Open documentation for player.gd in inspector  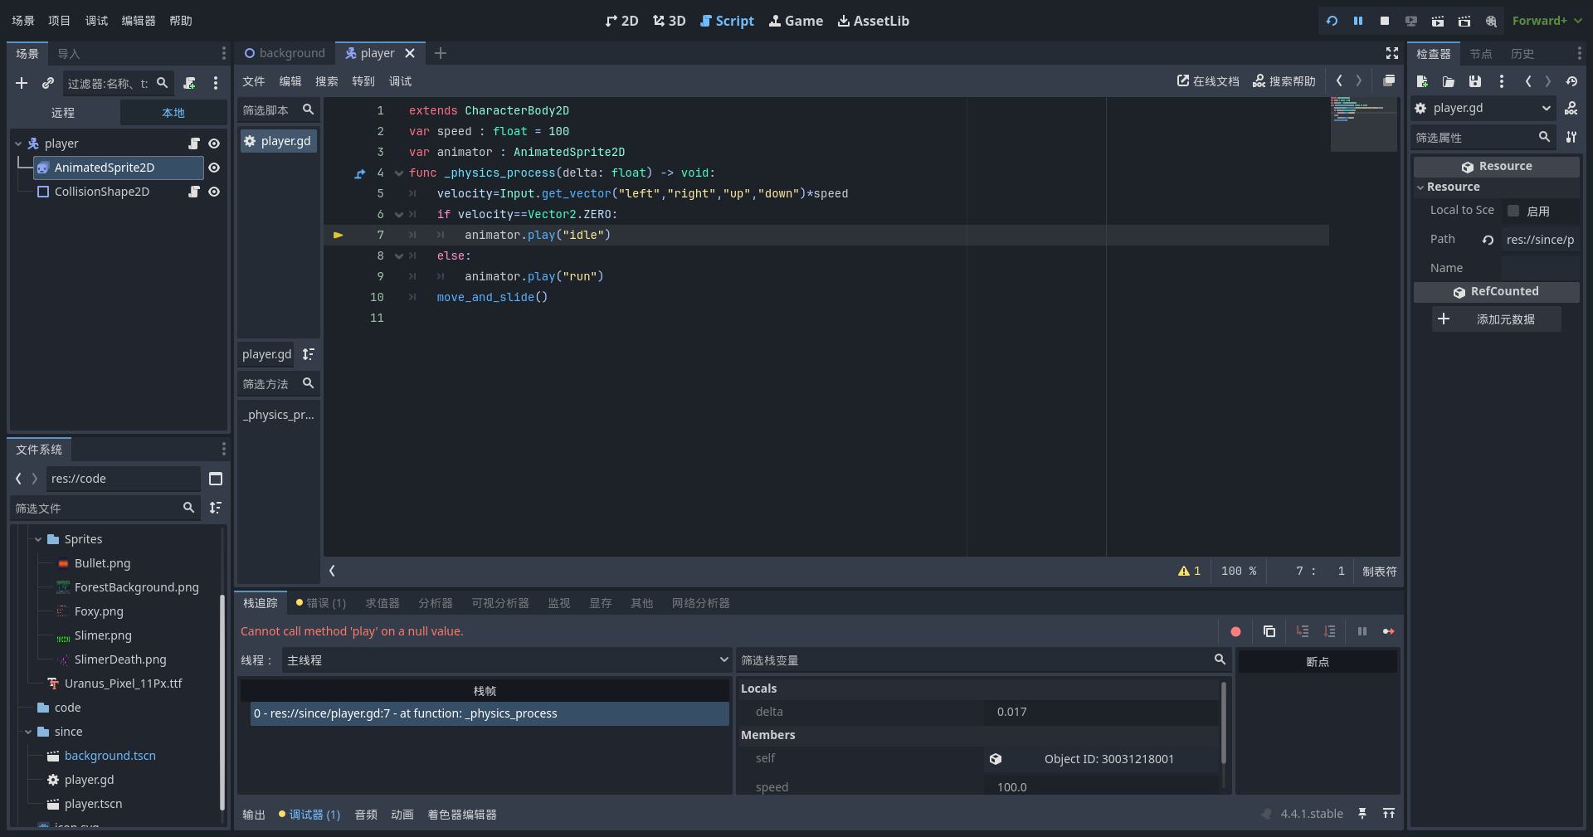coord(1571,108)
